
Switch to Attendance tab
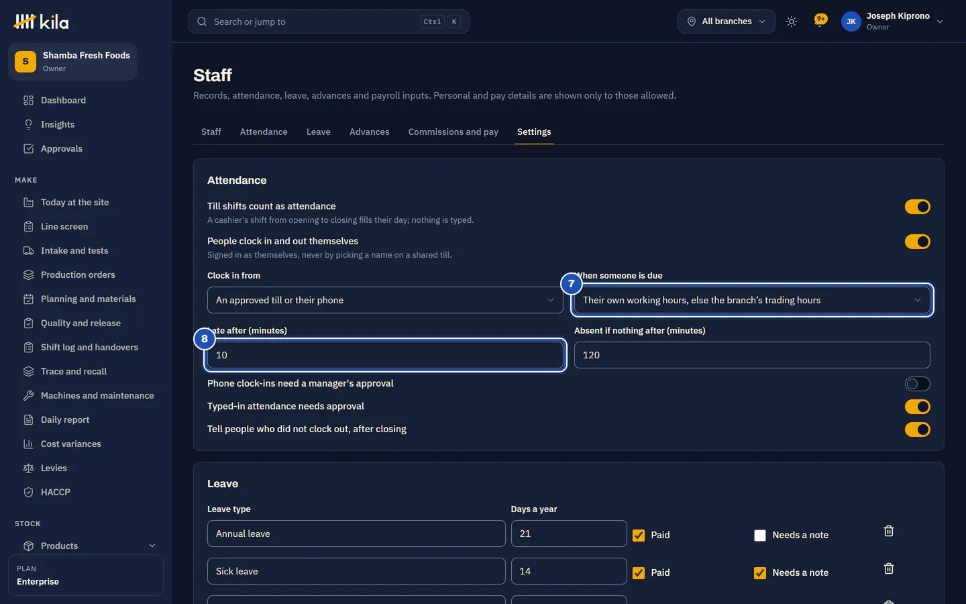pyautogui.click(x=264, y=132)
